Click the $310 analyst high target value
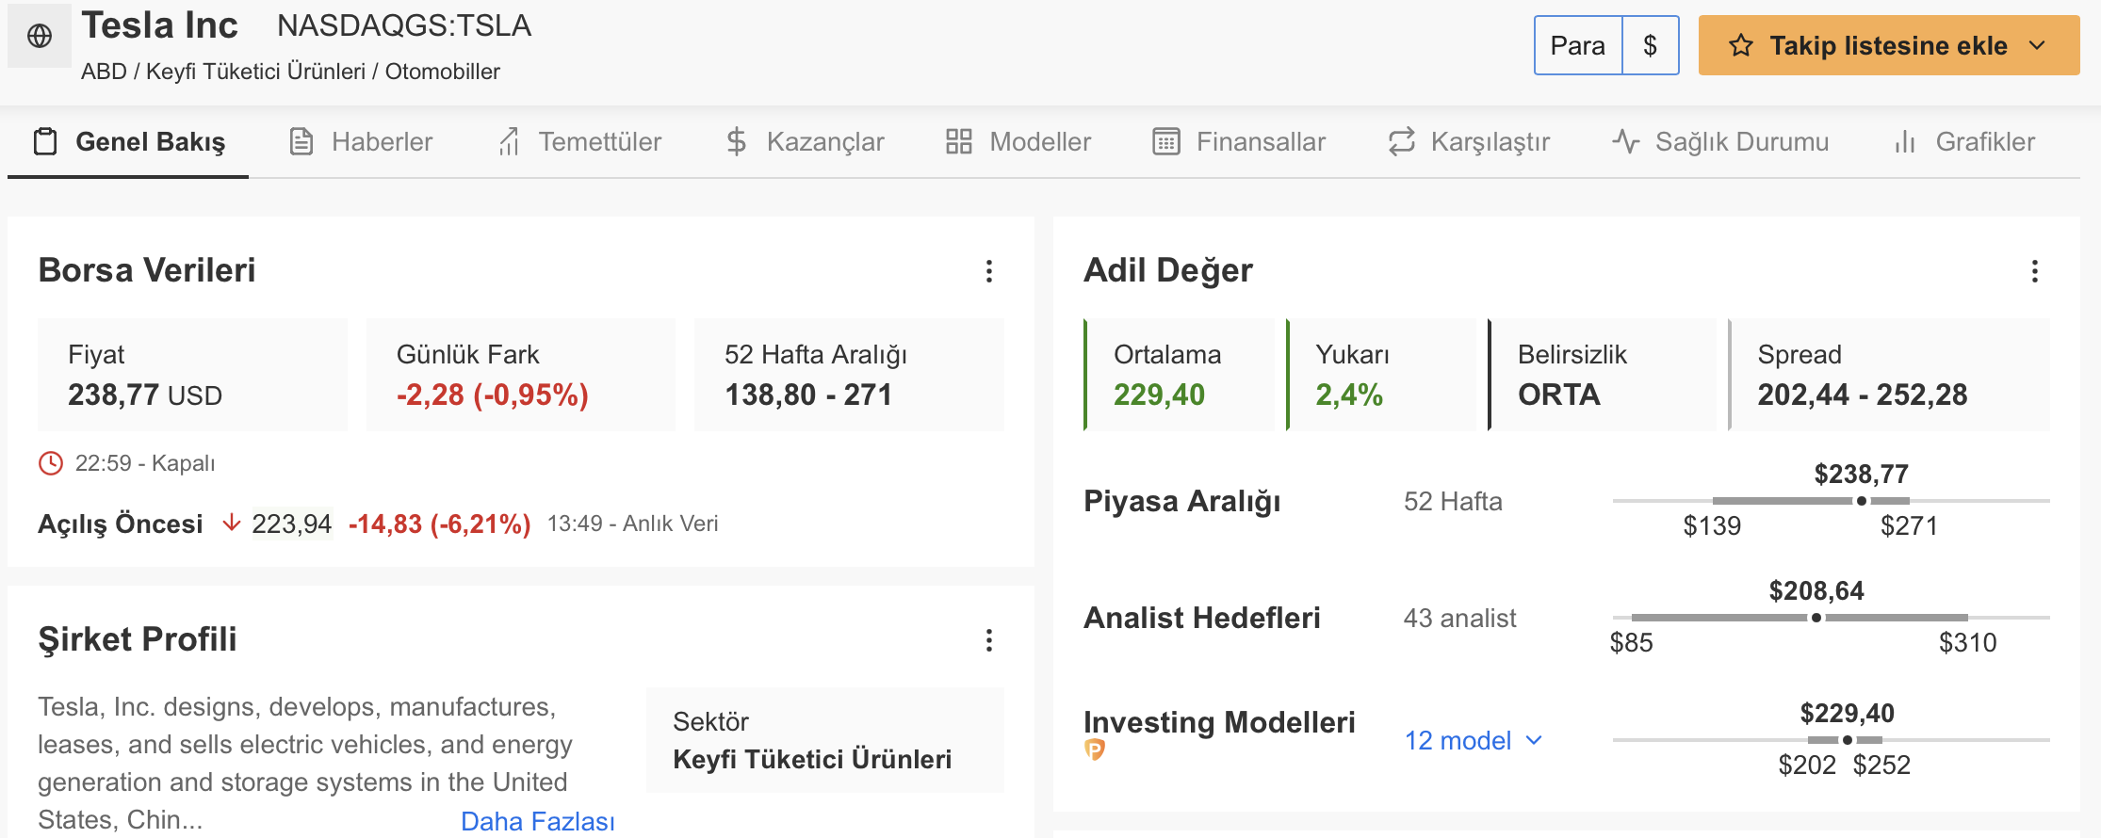Screen dimensions: 2101x838 (1968, 643)
